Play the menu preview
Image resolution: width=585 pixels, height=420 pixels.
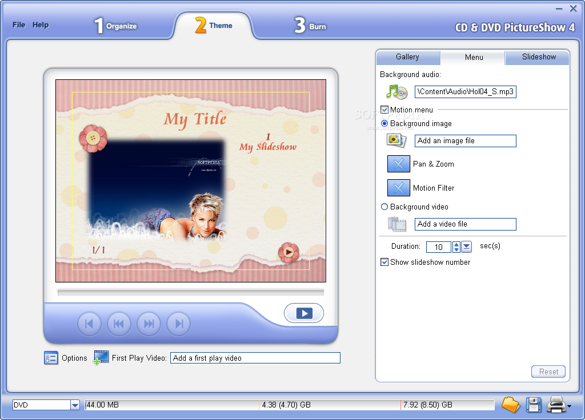pyautogui.click(x=304, y=313)
